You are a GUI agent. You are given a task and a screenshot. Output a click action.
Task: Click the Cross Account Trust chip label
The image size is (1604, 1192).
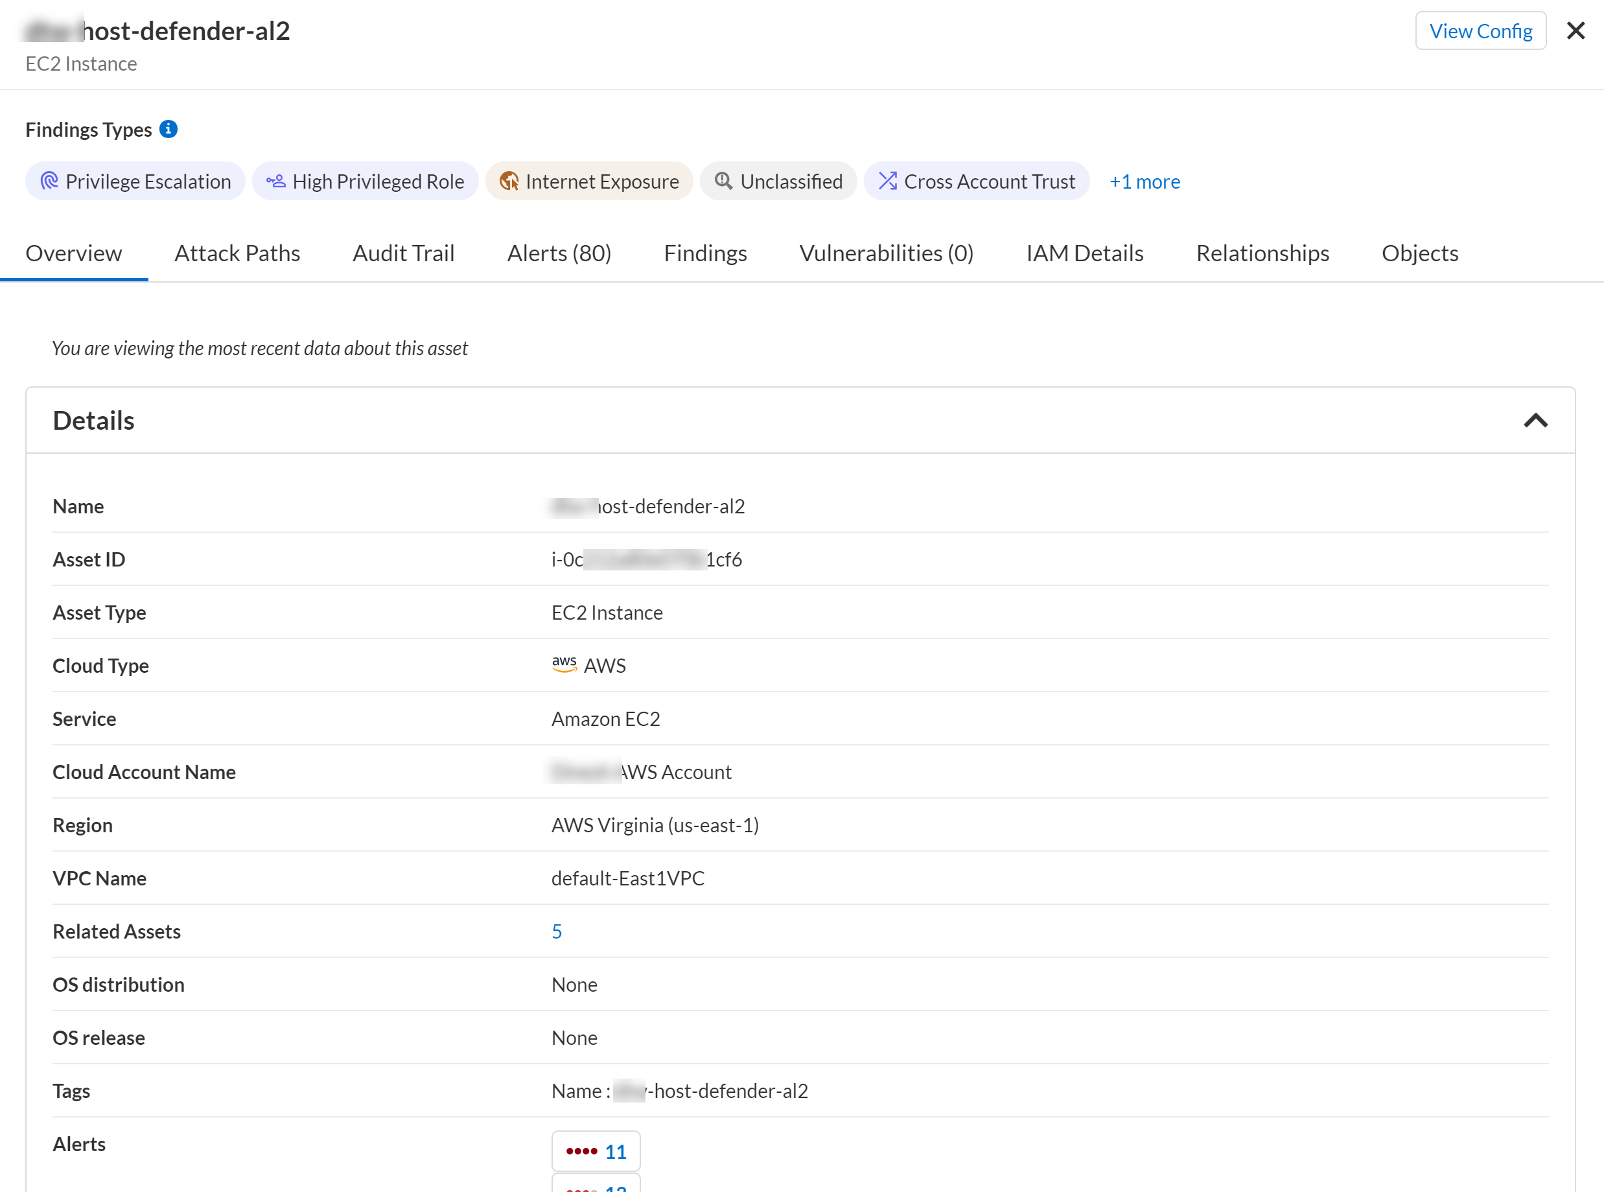(x=990, y=181)
